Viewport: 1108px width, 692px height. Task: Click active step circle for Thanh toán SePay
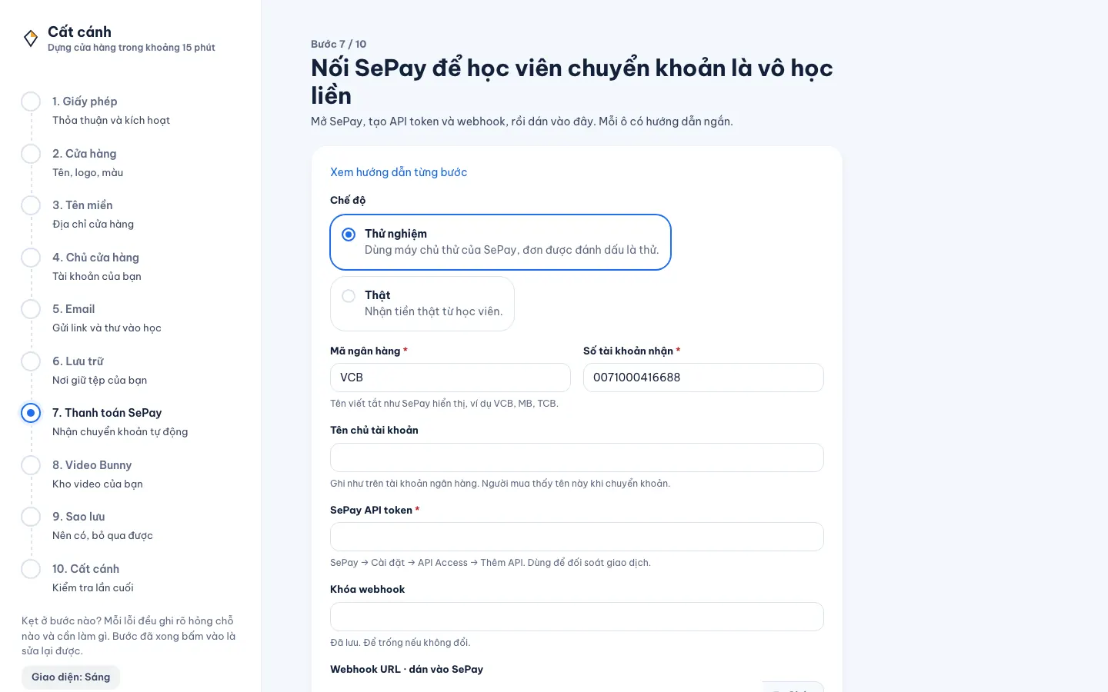31,413
